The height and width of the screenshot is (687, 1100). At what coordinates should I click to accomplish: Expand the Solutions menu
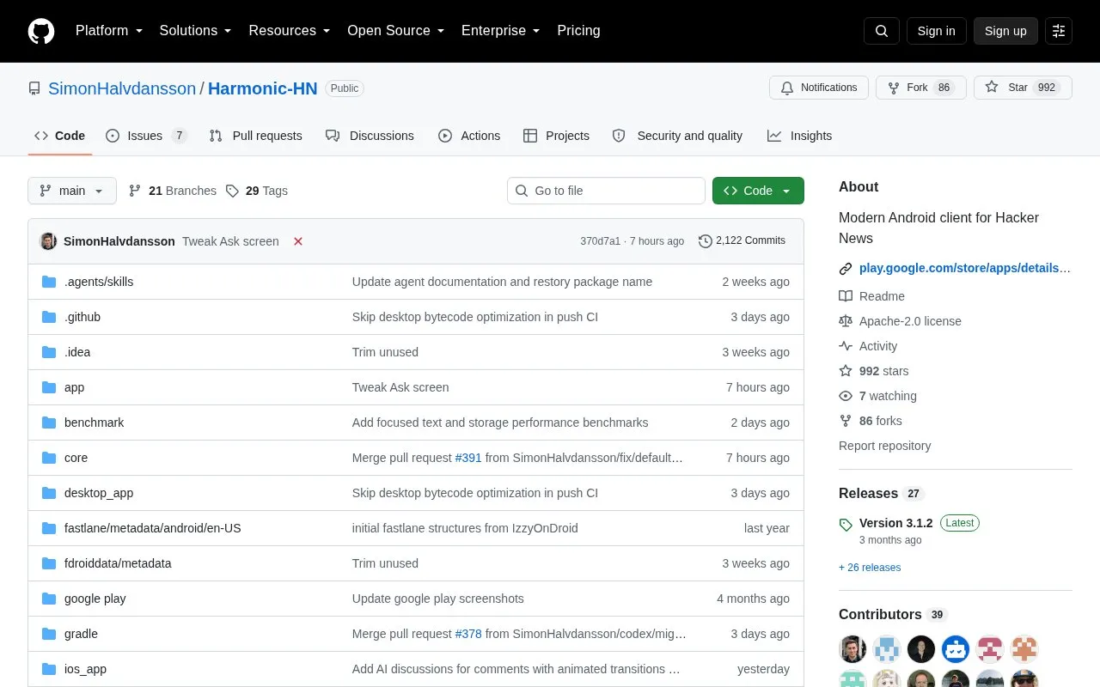pyautogui.click(x=196, y=31)
